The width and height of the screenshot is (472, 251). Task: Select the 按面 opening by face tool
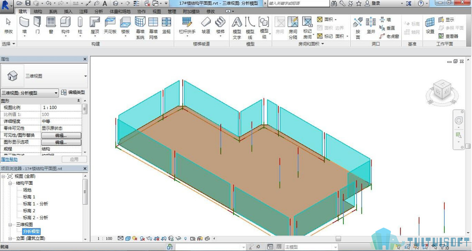point(358,28)
